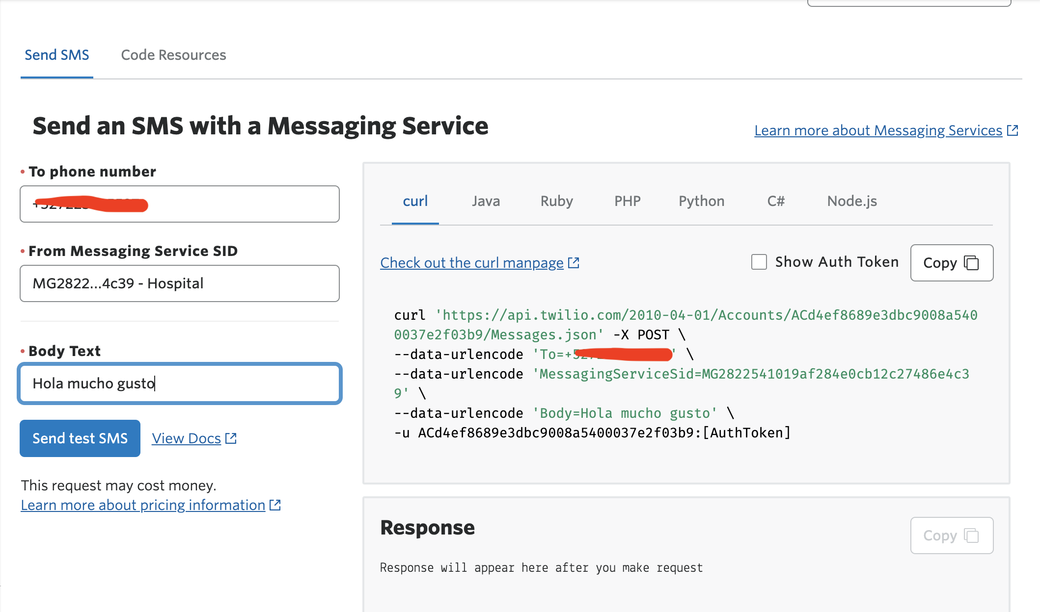1040x612 pixels.
Task: Click the MessagingServiceSid code line
Action: point(682,383)
